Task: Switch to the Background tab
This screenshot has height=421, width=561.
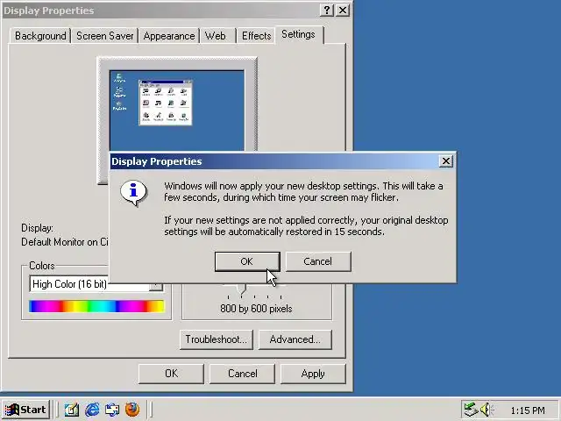Action: 40,36
